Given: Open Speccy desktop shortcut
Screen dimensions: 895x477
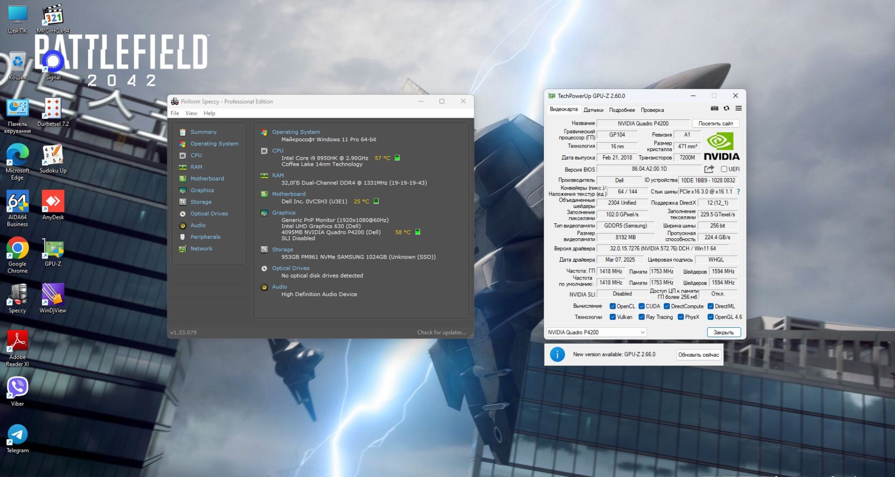Looking at the screenshot, I should (17, 298).
